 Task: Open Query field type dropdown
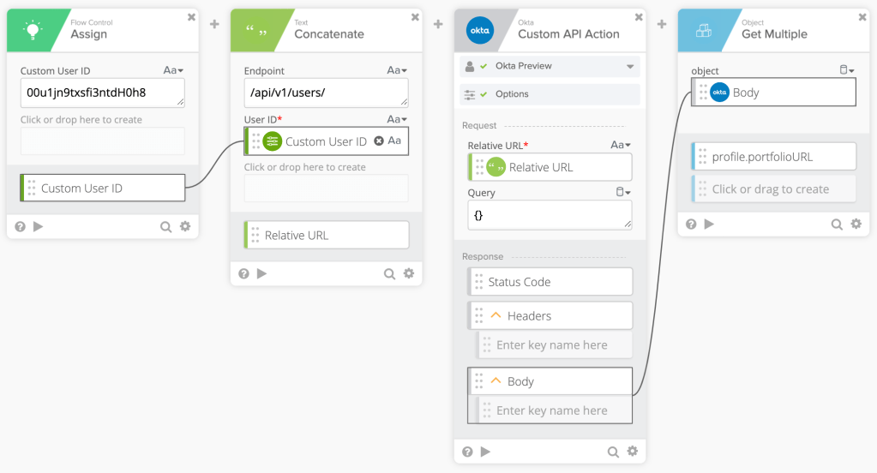622,193
